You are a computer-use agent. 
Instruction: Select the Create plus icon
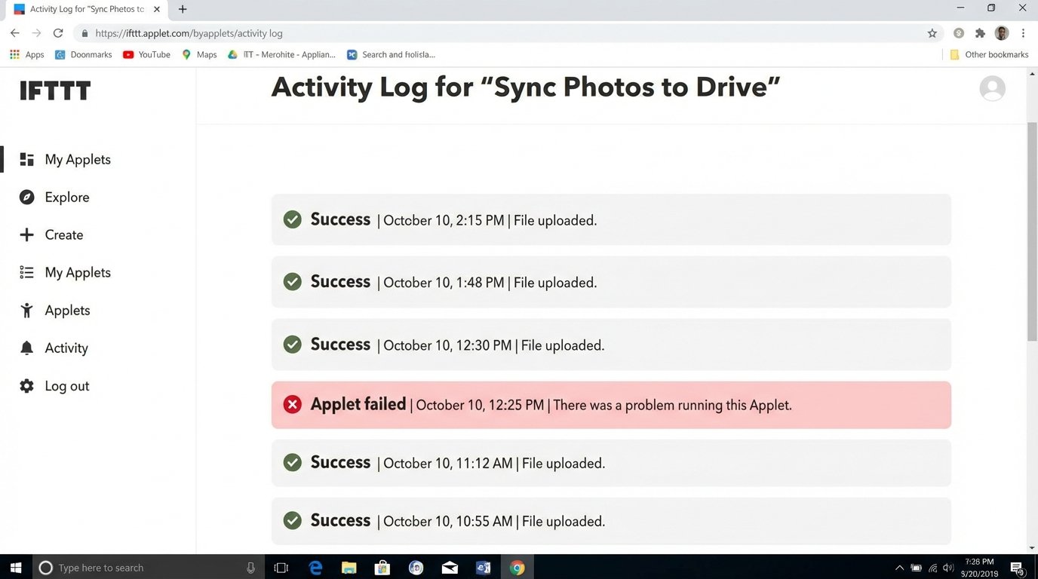coord(27,235)
